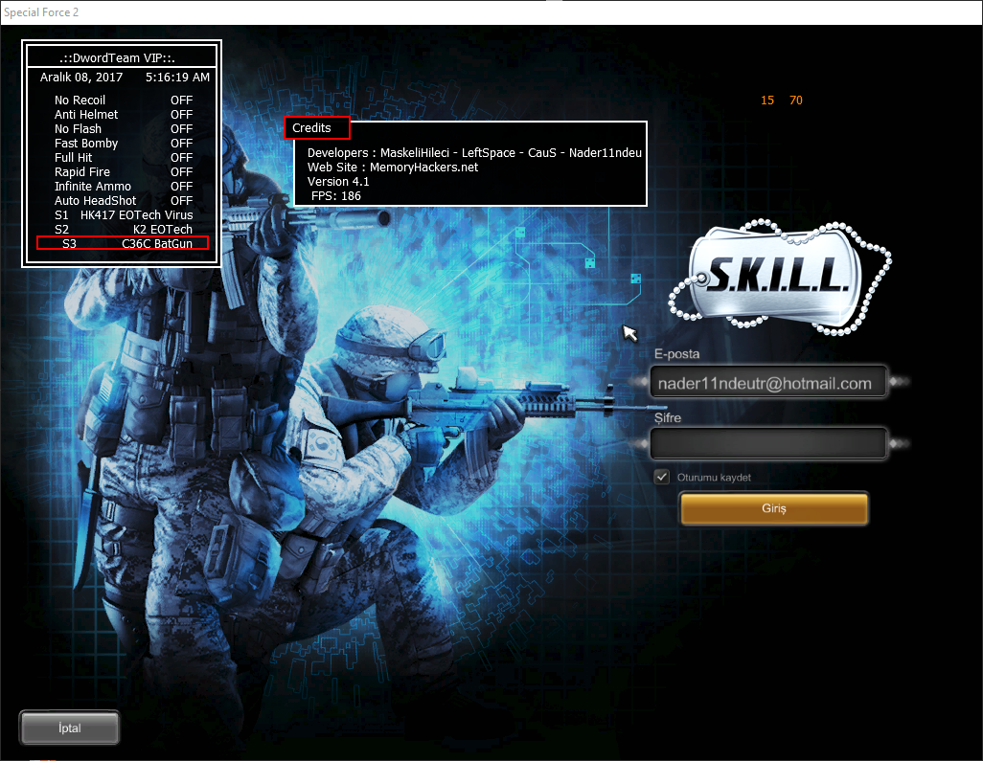Focus the Şifre password field

click(x=768, y=443)
